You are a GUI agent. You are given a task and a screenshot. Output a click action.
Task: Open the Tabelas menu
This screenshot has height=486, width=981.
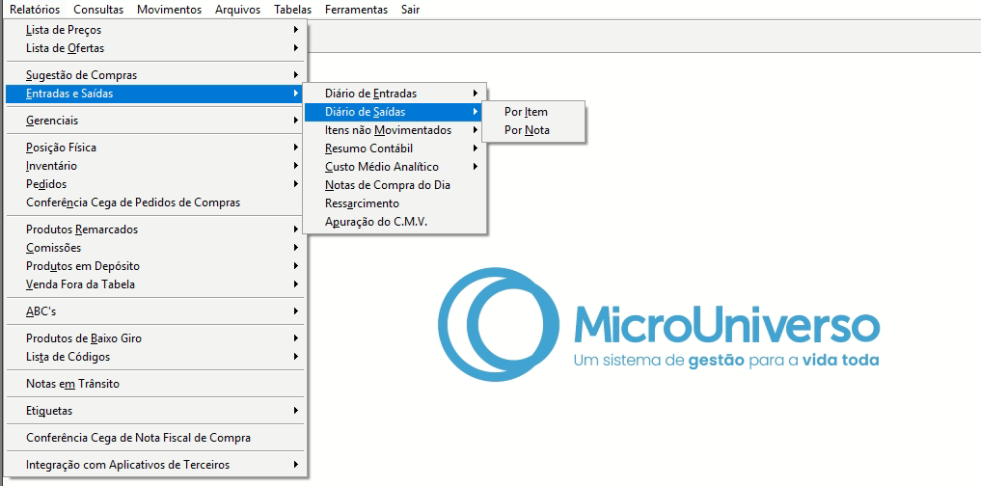tap(292, 10)
